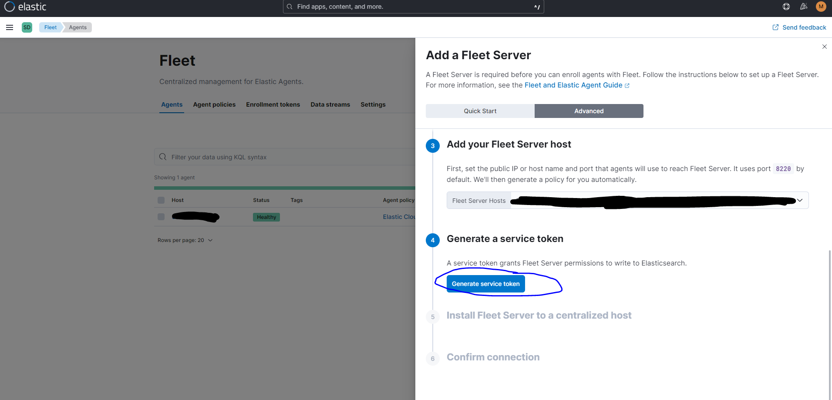832x400 pixels.
Task: Click the Status column header
Action: tap(261, 200)
